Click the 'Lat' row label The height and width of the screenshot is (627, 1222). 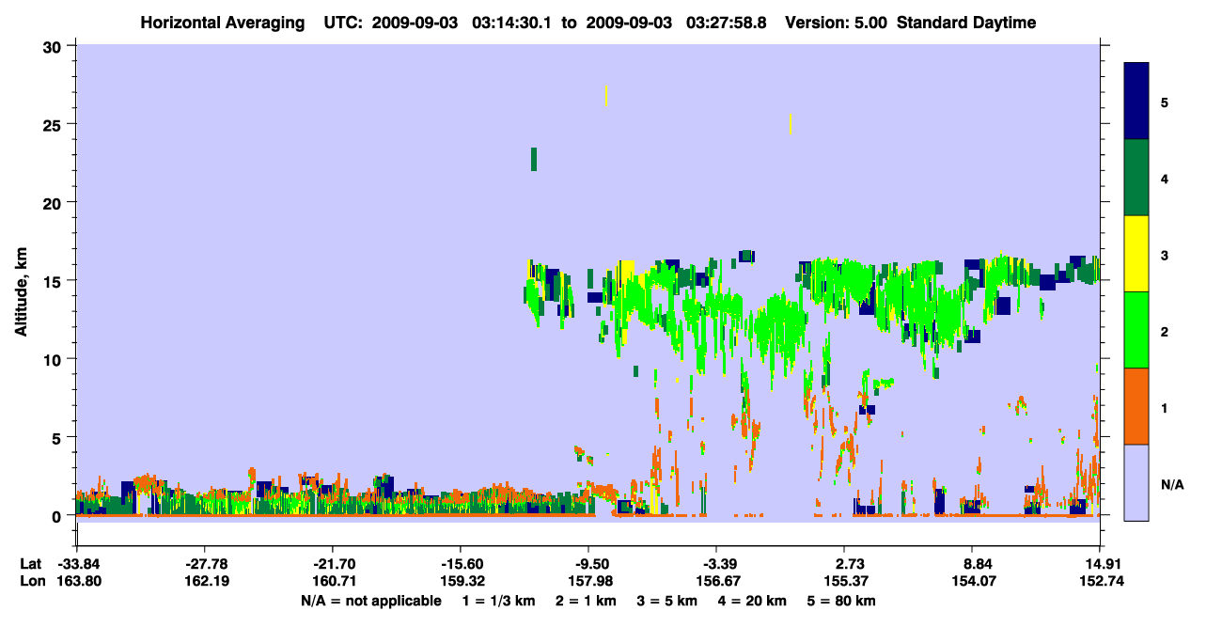point(30,564)
